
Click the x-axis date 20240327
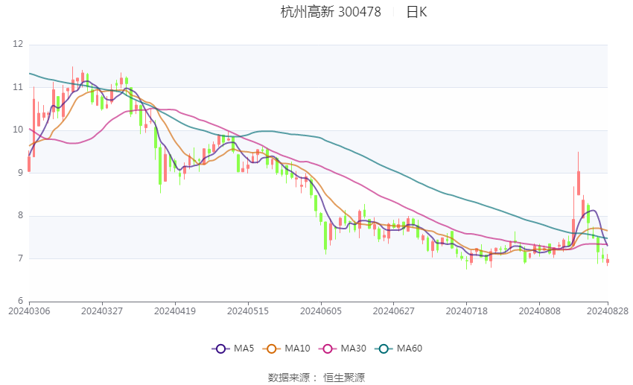coord(102,311)
